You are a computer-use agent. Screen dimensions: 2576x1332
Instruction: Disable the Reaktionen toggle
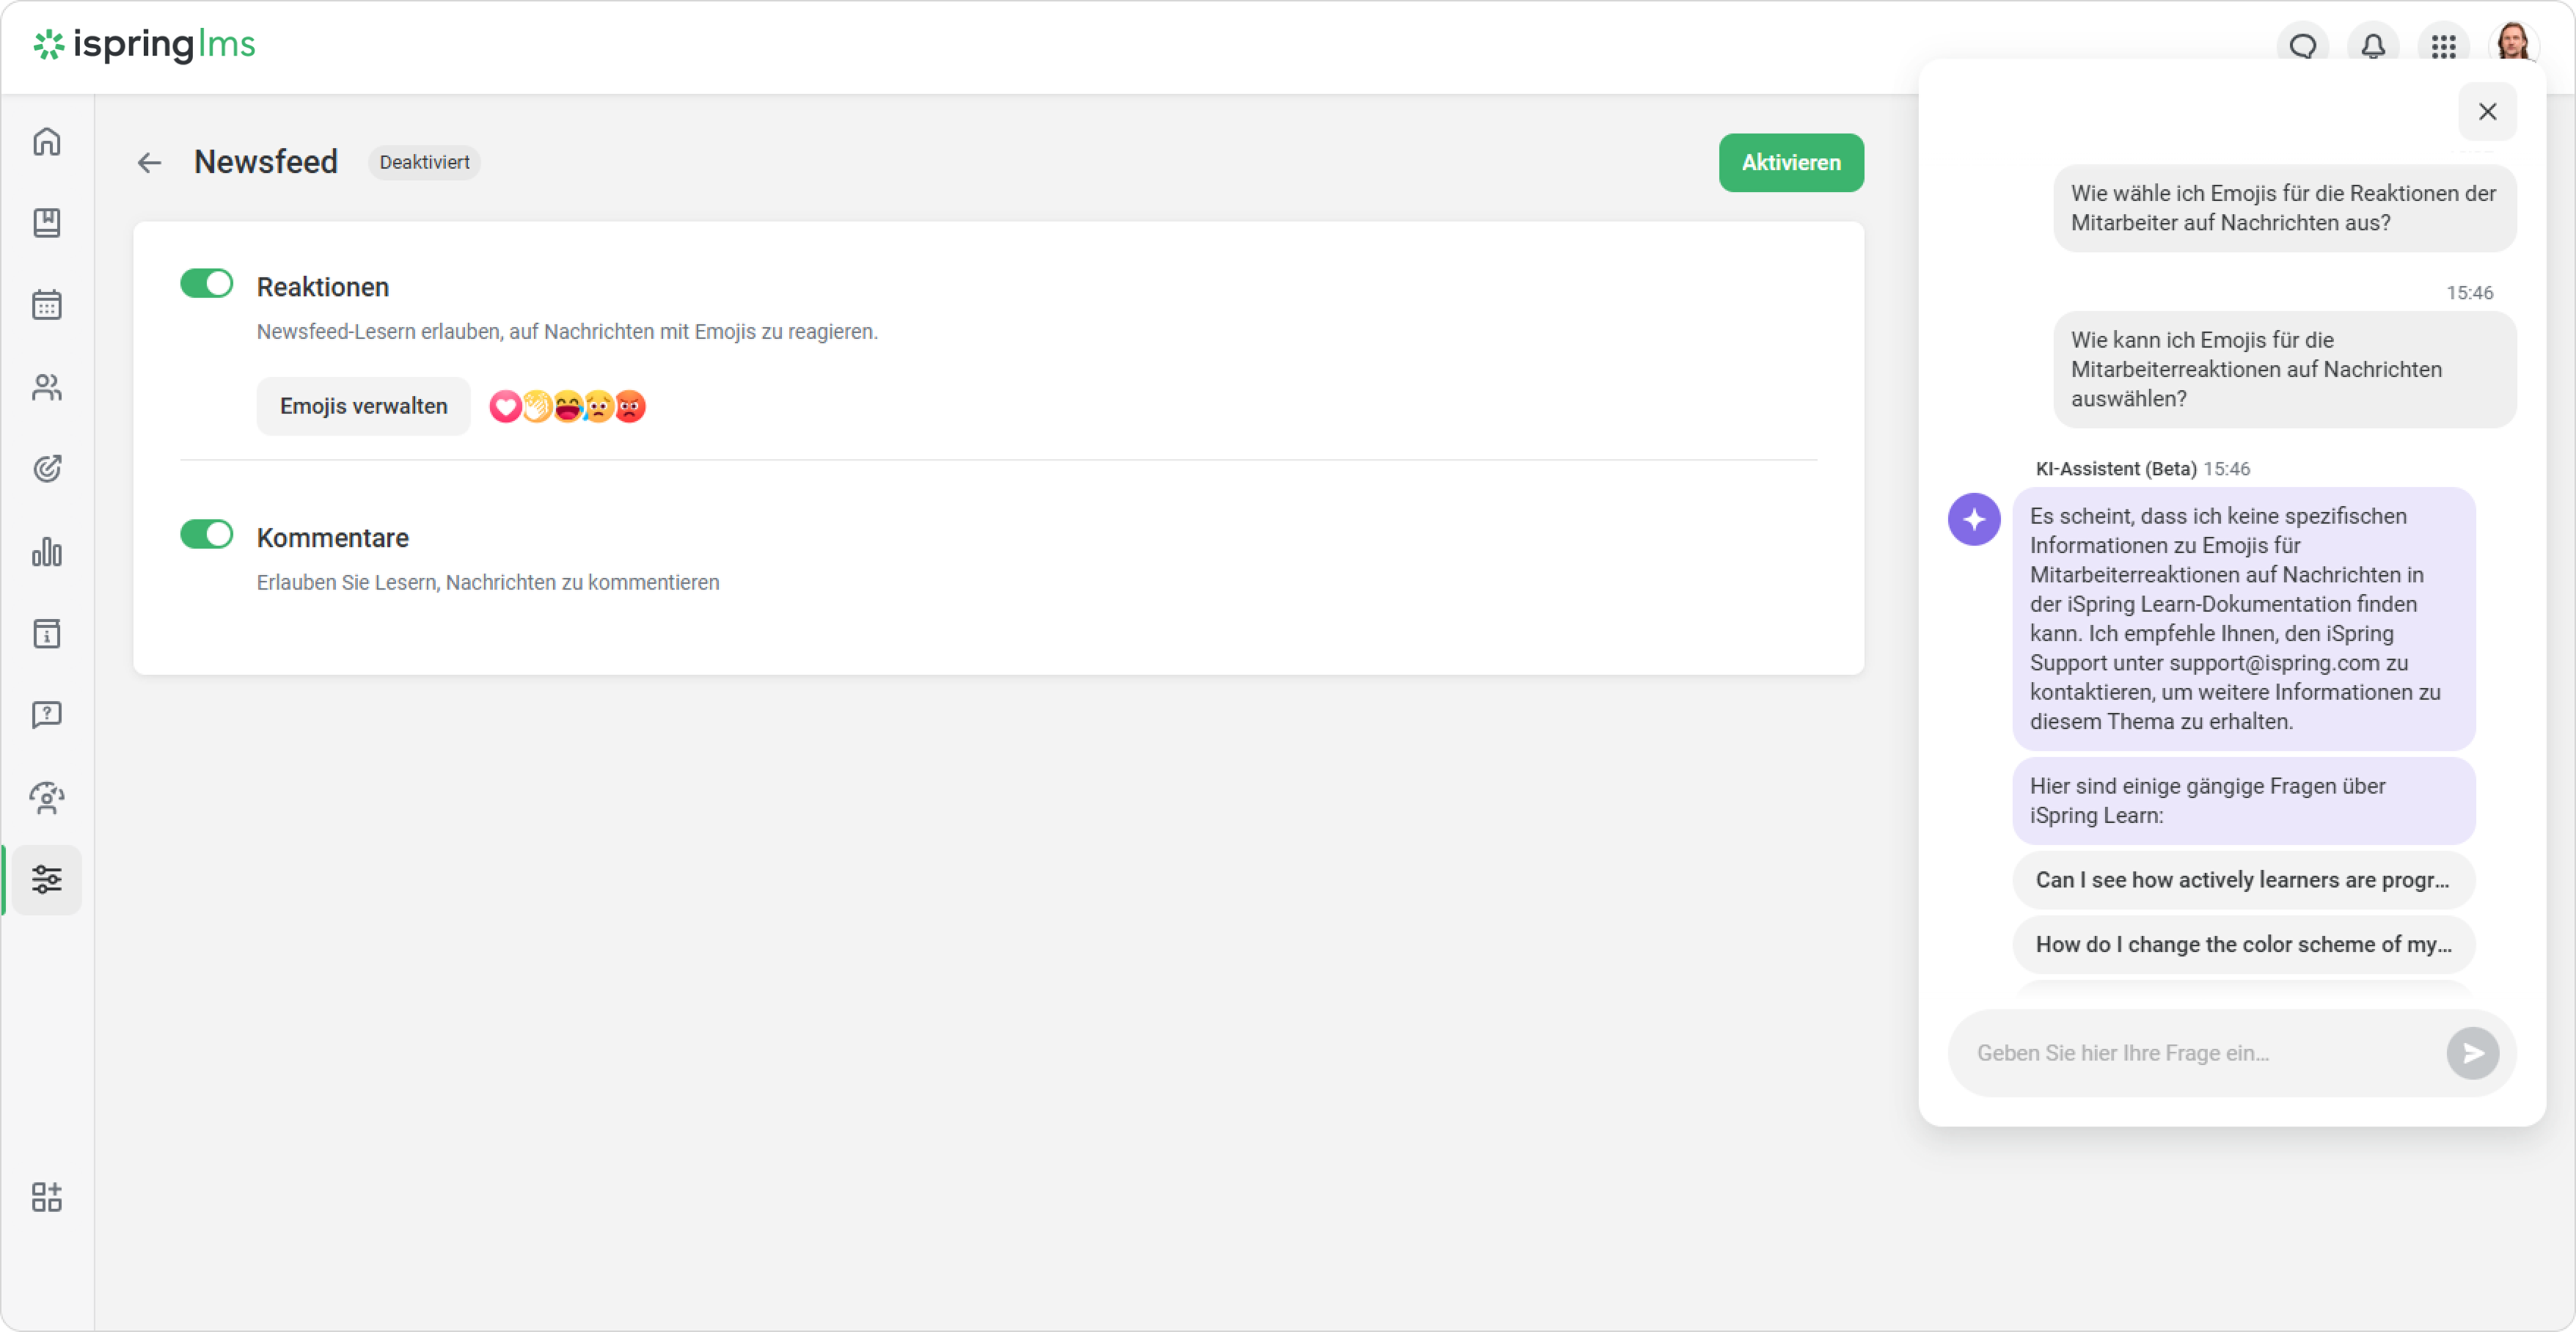[206, 284]
